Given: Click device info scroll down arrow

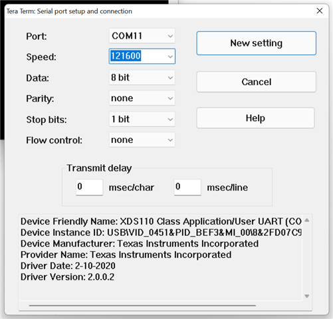Looking at the screenshot, I should click(307, 296).
